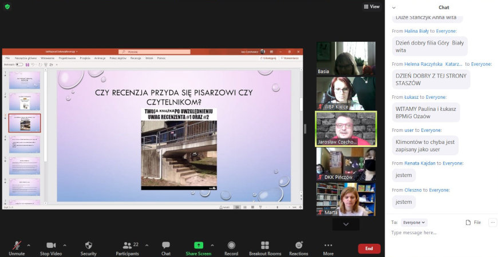
Task: Open chat more options ellipsis
Action: [493, 223]
